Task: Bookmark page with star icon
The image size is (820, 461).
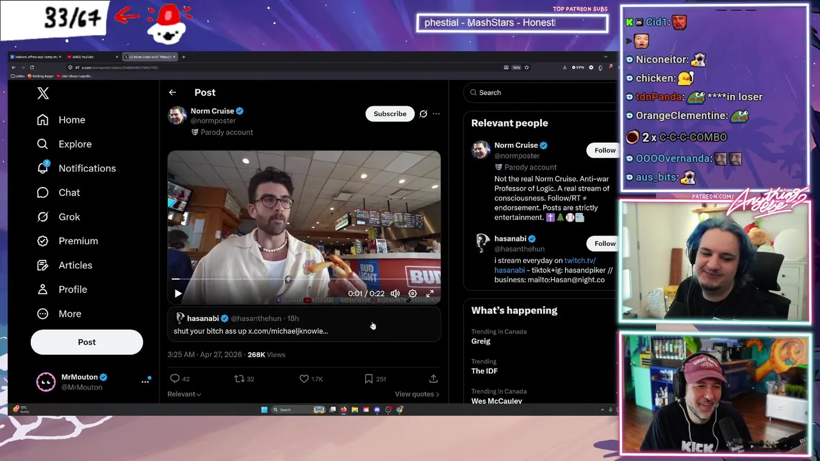Action: coord(525,67)
